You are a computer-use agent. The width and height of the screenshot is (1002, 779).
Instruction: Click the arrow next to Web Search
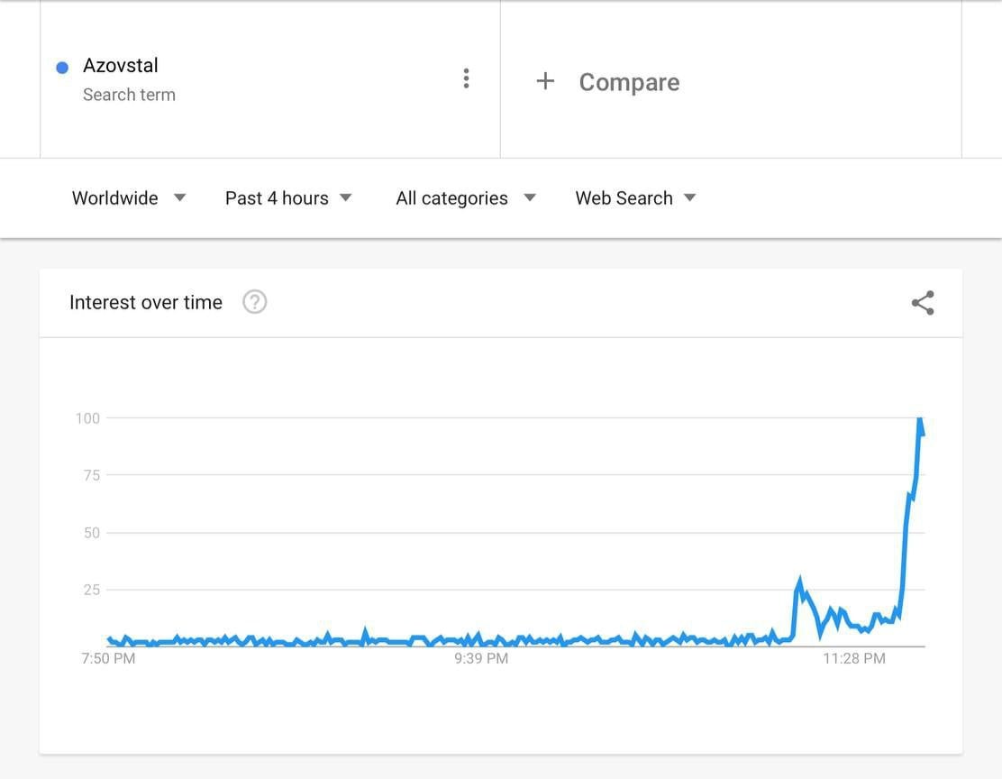click(690, 197)
